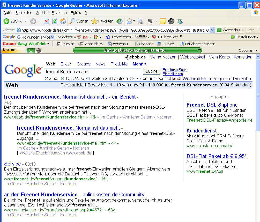
Task: Open the Zurück history dropdown arrow
Action: (25, 21)
